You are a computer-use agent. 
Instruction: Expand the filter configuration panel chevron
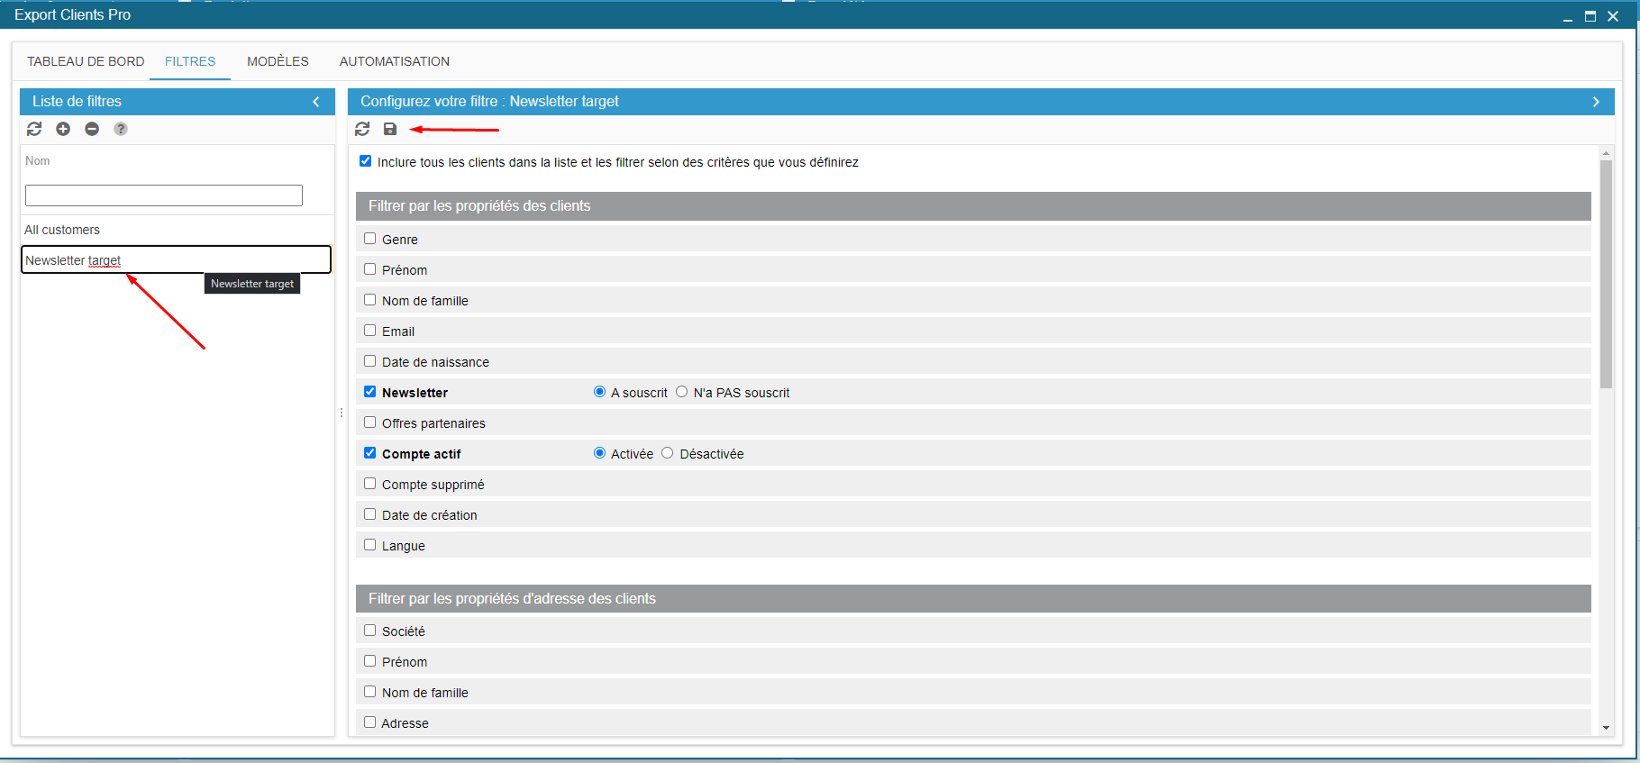point(1596,102)
